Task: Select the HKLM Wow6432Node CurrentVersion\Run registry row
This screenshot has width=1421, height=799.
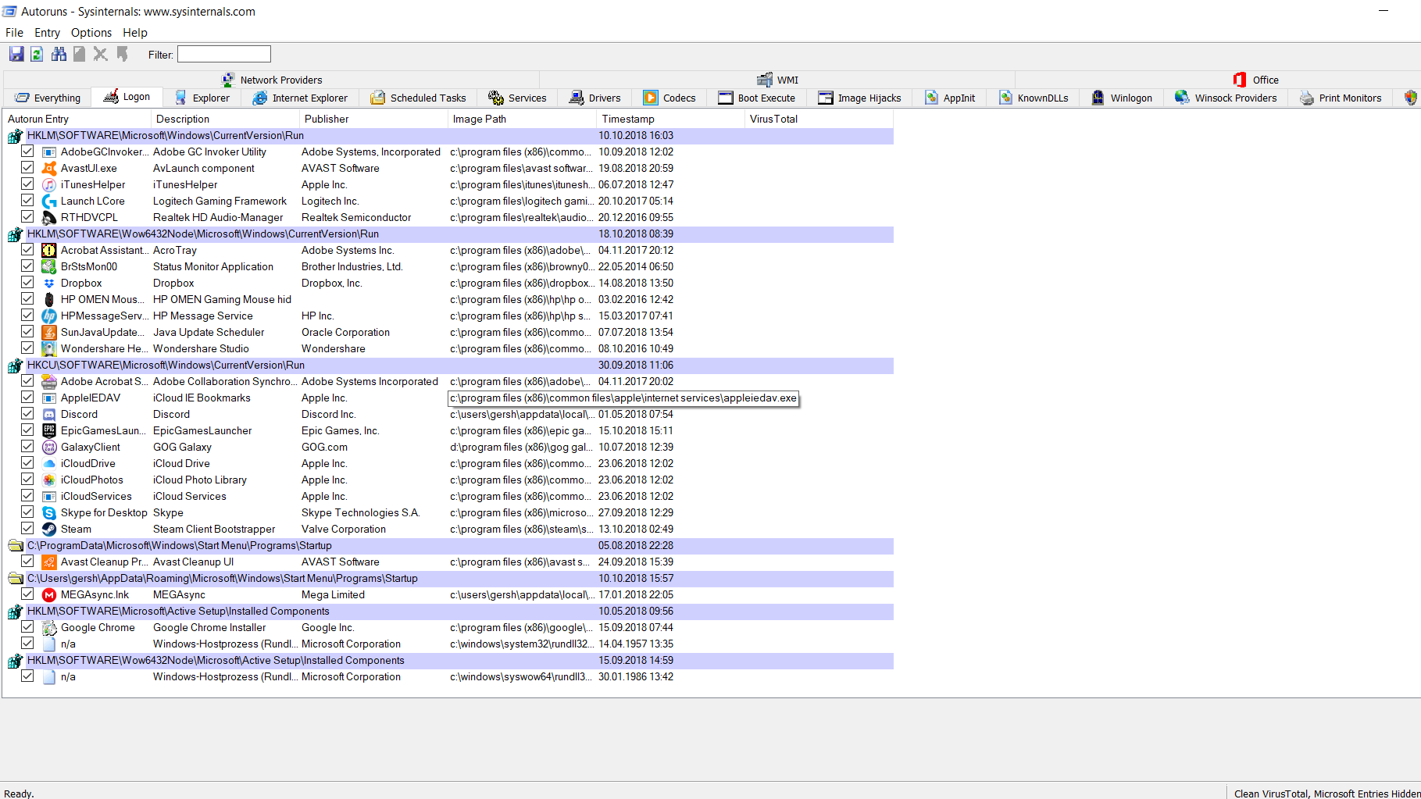Action: [x=450, y=234]
